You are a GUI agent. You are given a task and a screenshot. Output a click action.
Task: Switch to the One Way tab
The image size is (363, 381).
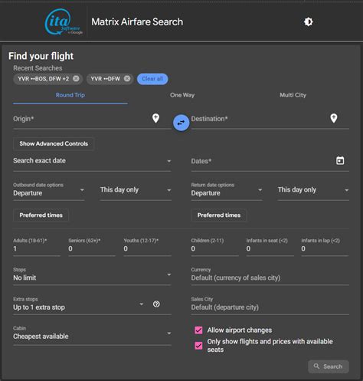click(x=182, y=95)
